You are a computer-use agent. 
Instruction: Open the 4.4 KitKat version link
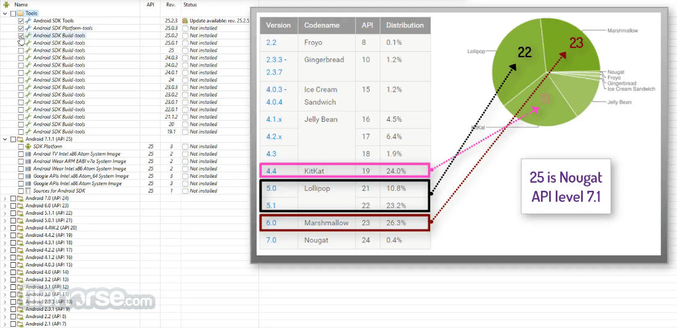(x=271, y=171)
